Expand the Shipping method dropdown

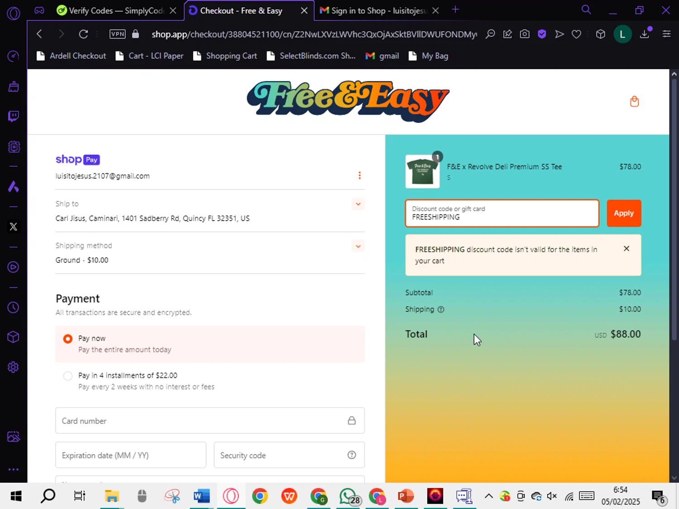pyautogui.click(x=358, y=247)
